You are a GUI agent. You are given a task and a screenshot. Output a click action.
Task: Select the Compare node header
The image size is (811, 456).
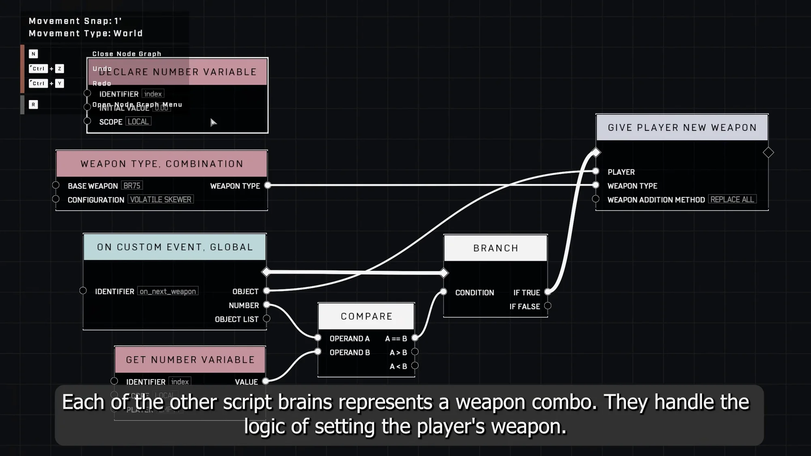pos(367,316)
